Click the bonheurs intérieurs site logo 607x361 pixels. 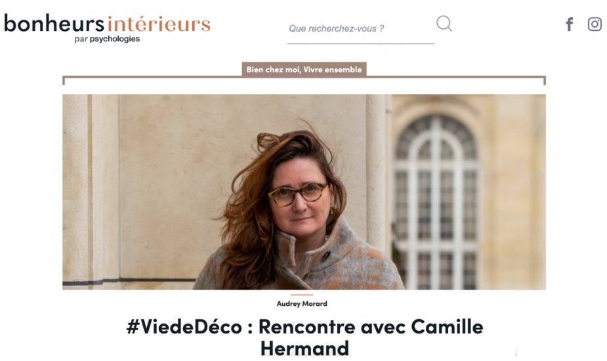(x=107, y=28)
